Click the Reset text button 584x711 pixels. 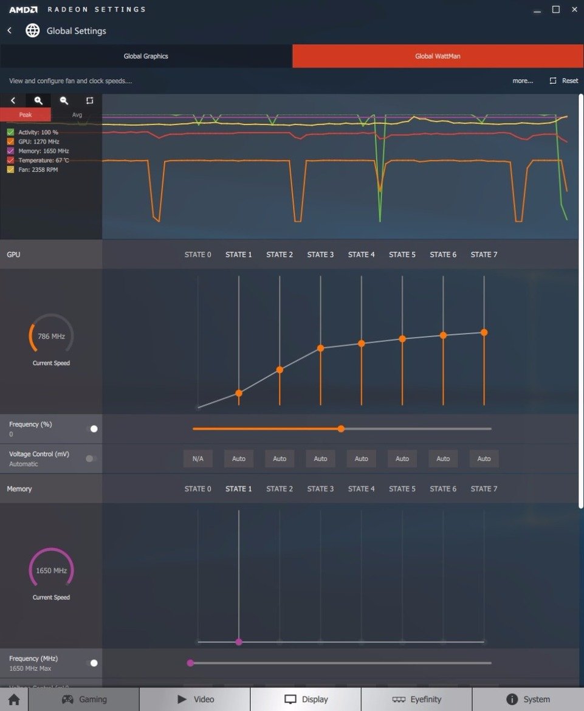click(x=570, y=81)
